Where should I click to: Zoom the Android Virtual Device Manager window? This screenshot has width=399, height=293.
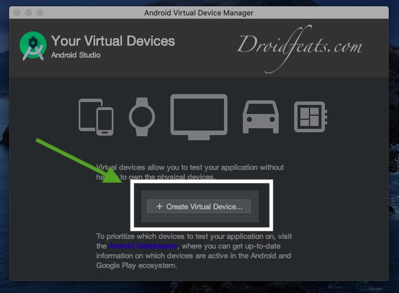(40, 13)
